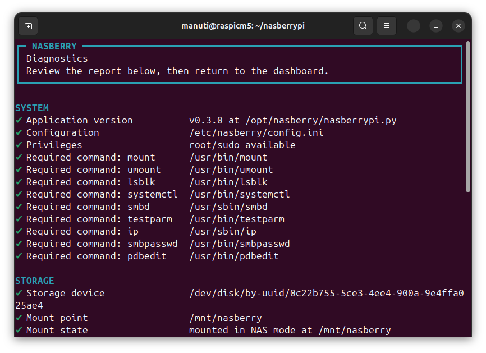The image size is (486, 353).
Task: Click the Privileges row label
Action: (54, 145)
